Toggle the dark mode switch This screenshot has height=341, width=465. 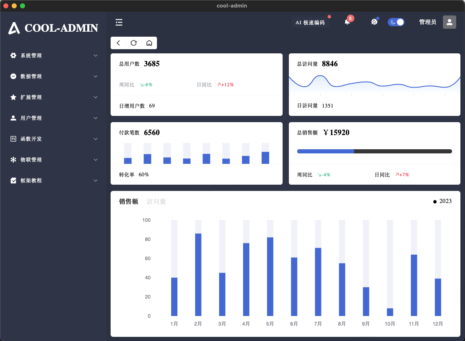396,22
